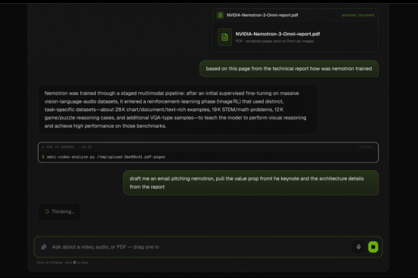This screenshot has width=418, height=278.
Task: Click the Nemotron training answer message
Action: (x=176, y=109)
